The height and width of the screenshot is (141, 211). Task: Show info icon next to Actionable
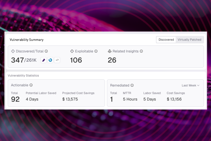[31, 85]
